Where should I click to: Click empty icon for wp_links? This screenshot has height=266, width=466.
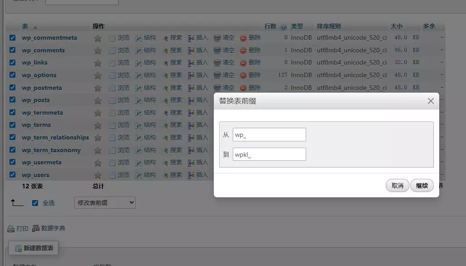pyautogui.click(x=217, y=63)
